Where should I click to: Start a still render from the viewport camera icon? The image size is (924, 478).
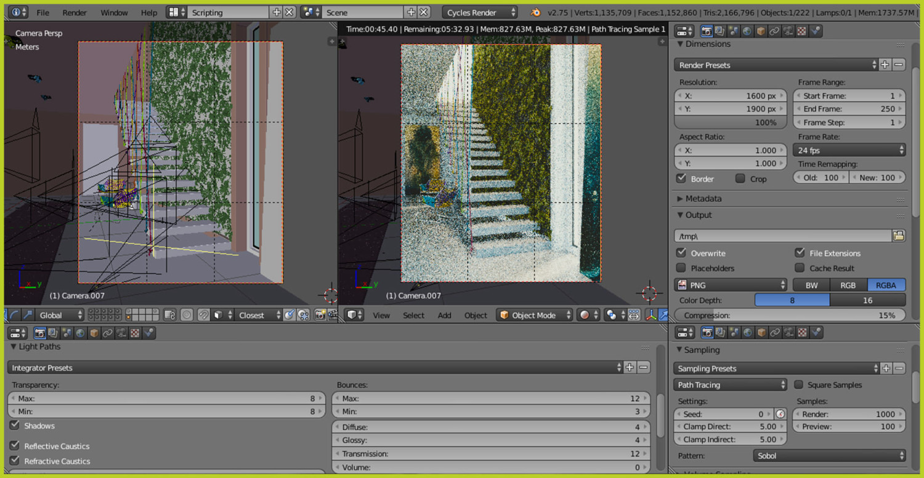tap(320, 315)
